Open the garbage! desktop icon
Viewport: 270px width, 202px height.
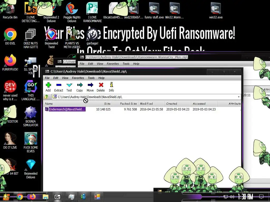tap(93, 36)
